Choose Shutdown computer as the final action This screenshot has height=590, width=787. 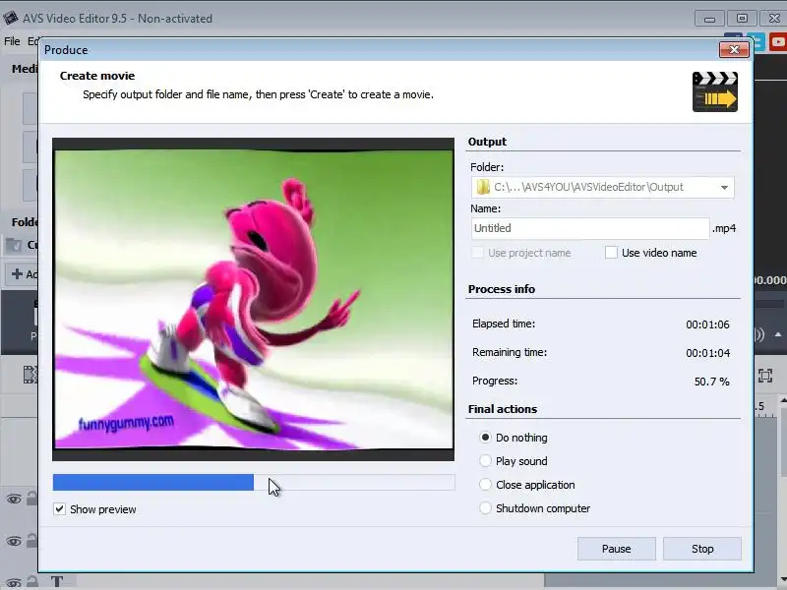(485, 507)
